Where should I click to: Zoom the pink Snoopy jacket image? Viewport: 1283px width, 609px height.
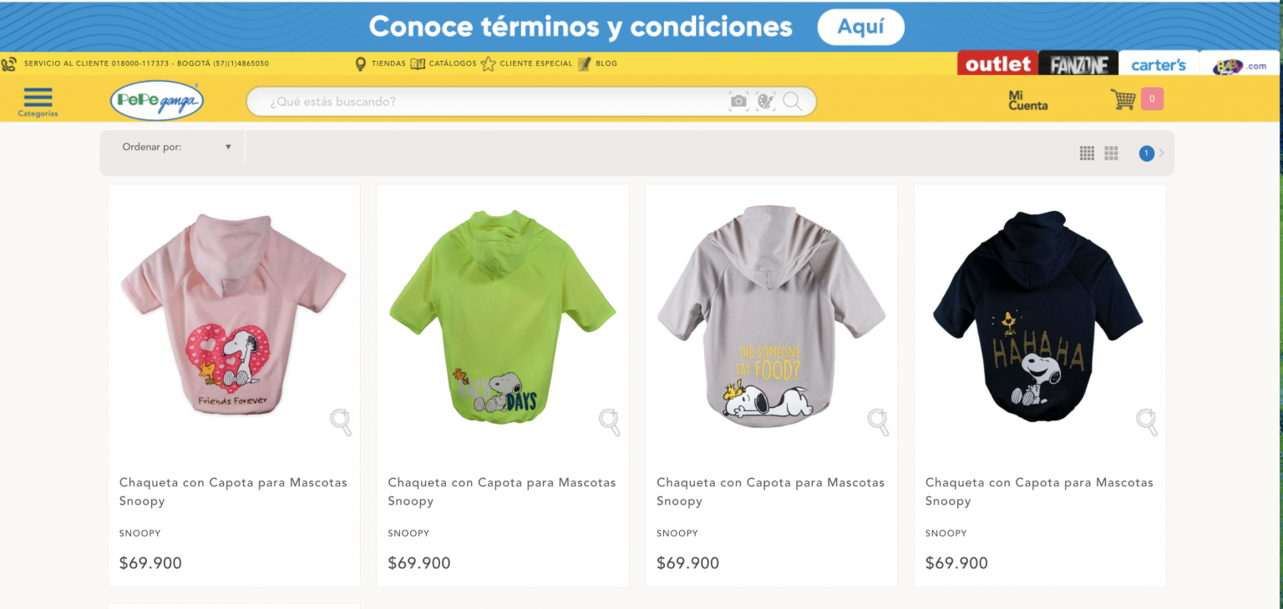(341, 422)
